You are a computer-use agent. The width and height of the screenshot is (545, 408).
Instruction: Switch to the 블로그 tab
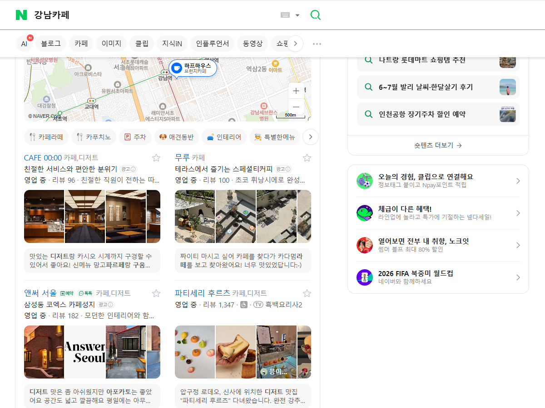coord(51,44)
